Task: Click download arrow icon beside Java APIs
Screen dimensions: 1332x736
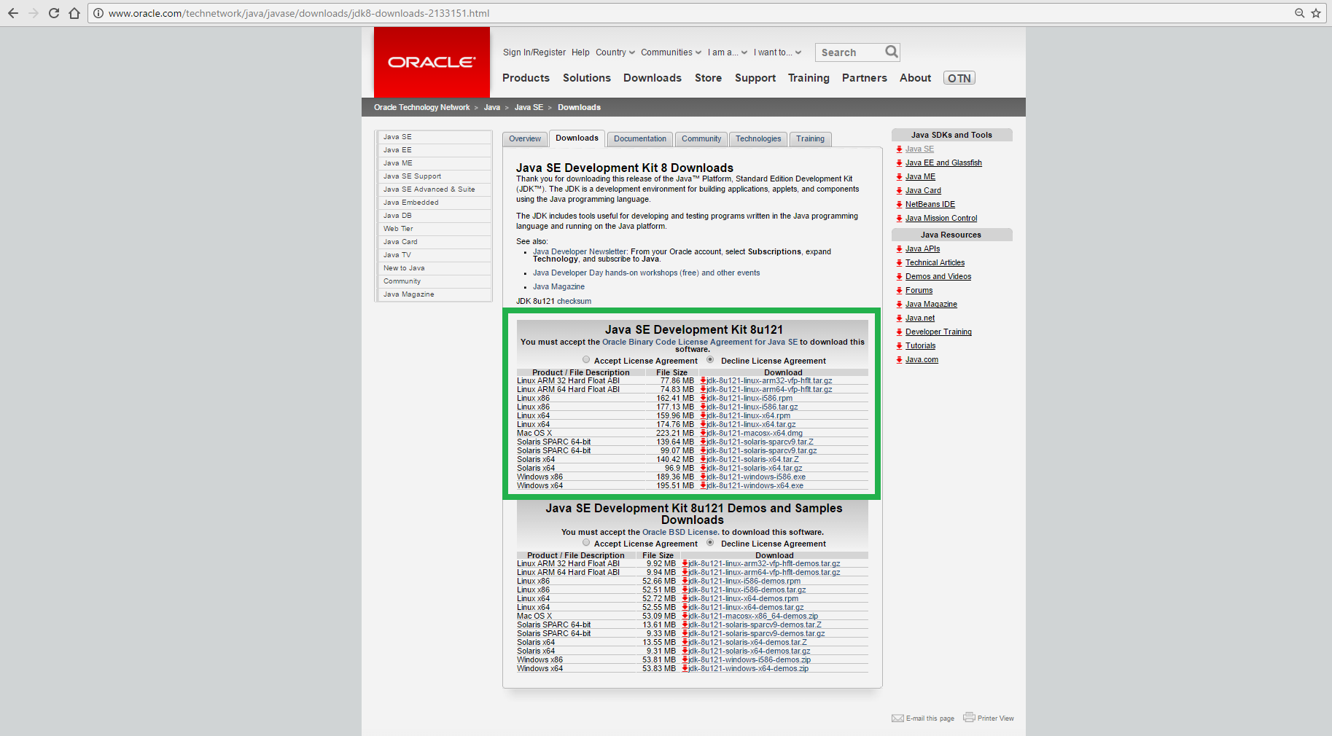Action: tap(899, 249)
